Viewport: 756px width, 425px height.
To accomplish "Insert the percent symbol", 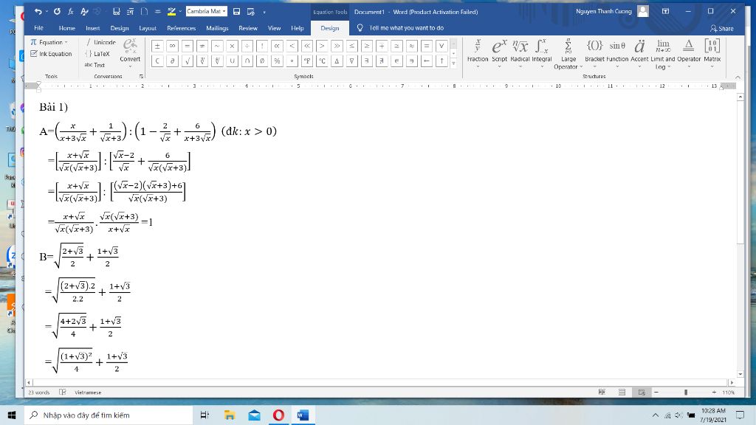I will [x=277, y=61].
